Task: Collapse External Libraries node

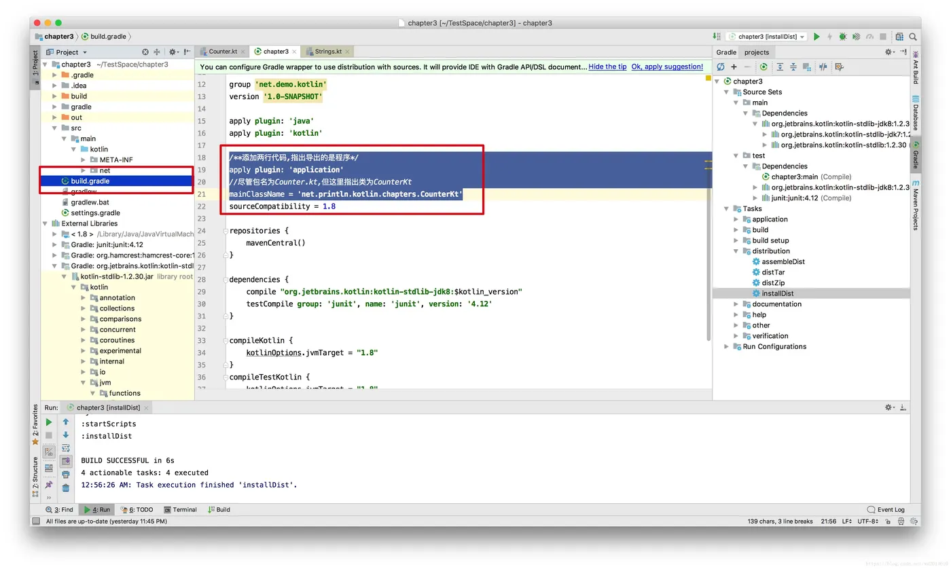Action: [x=46, y=223]
